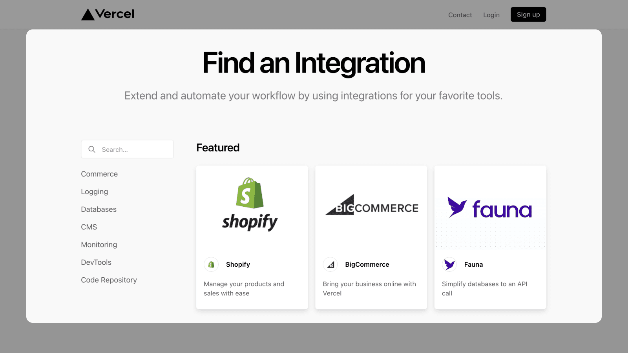Viewport: 628px width, 353px height.
Task: Show Monitoring integrations
Action: tap(99, 245)
